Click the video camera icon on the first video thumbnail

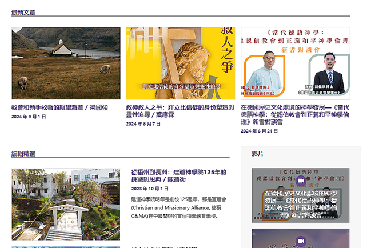pyautogui.click(x=301, y=181)
